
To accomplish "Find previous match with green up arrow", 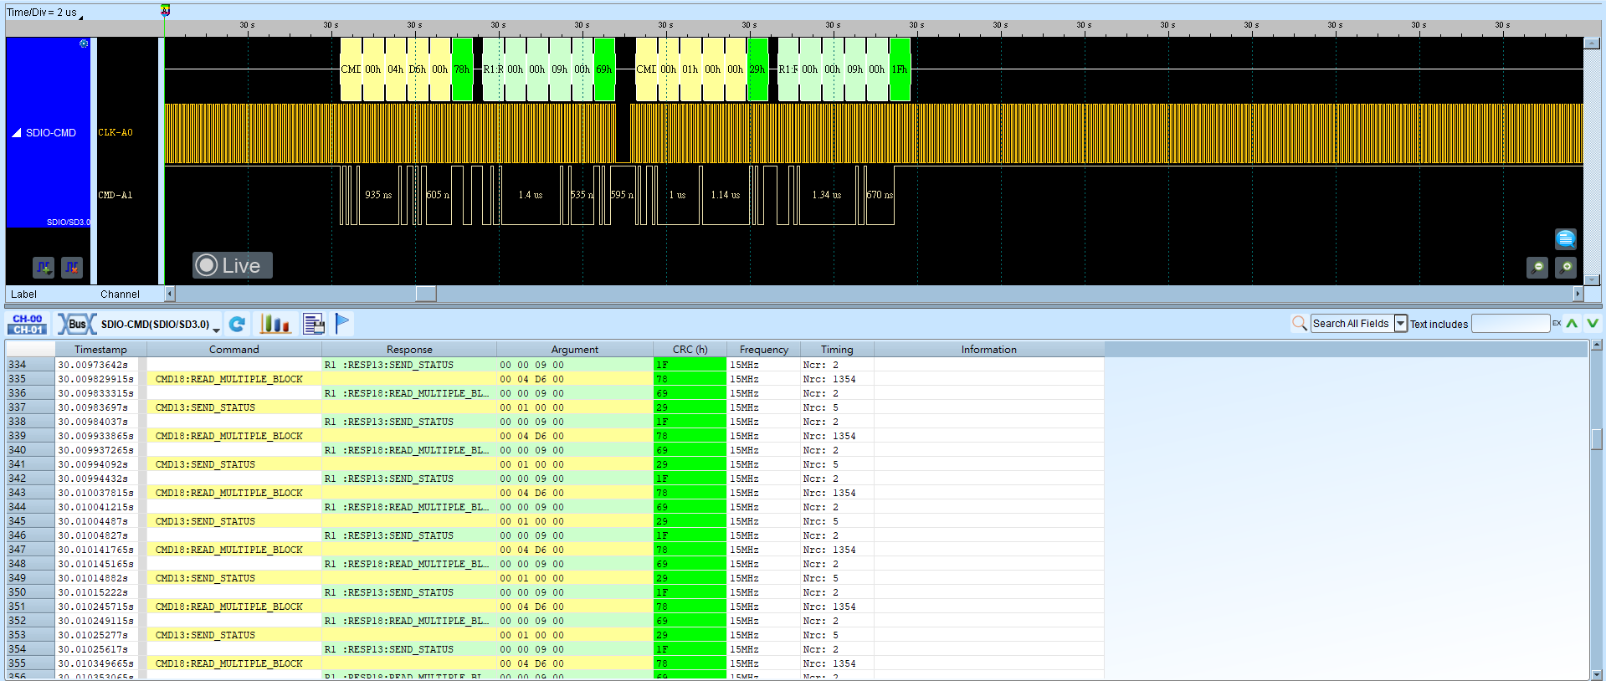I will point(1573,323).
